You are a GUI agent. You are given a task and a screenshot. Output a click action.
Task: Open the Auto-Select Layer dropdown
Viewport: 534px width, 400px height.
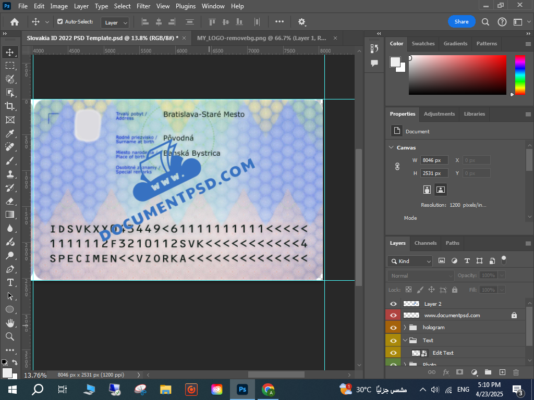click(115, 22)
